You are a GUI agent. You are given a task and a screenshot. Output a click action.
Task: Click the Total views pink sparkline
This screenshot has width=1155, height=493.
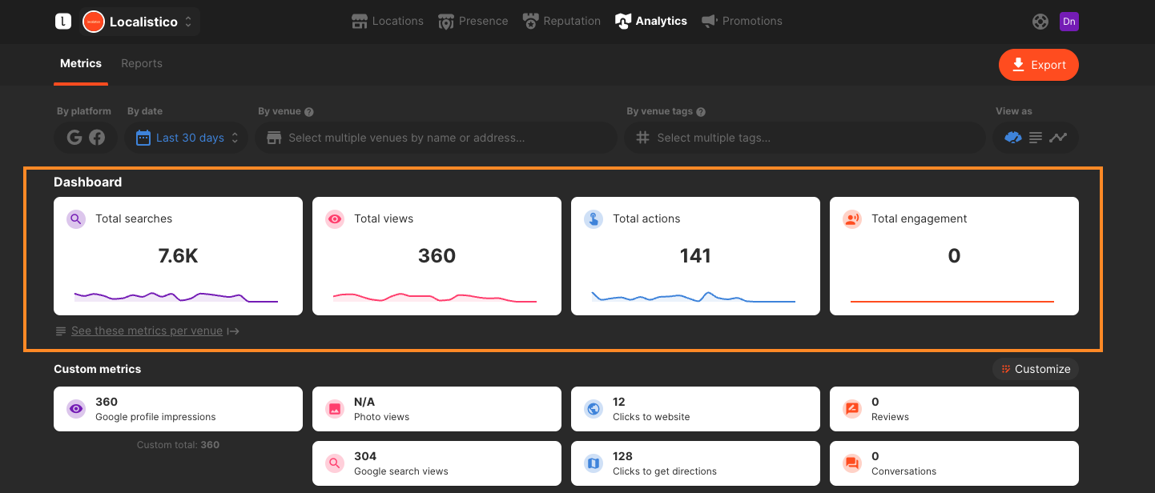pos(435,298)
